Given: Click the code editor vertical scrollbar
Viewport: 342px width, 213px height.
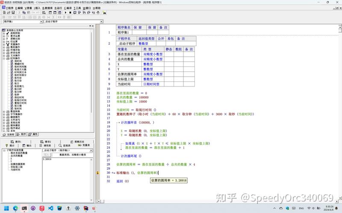Looking at the screenshot, I should [340, 112].
